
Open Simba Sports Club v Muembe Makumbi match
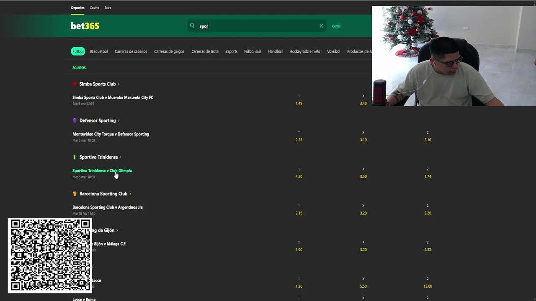pyautogui.click(x=113, y=97)
